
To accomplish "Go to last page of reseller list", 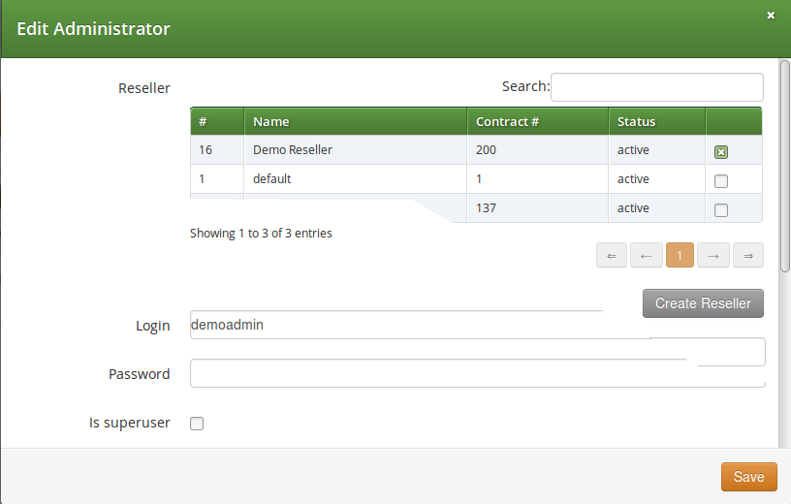I will tap(747, 256).
